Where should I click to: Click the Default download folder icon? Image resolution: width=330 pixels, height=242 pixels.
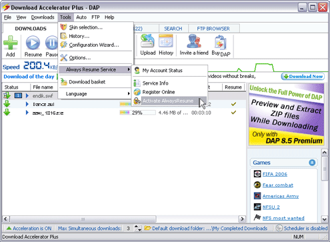click(147, 228)
